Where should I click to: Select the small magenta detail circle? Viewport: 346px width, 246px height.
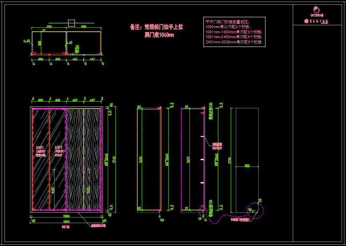click(x=202, y=211)
